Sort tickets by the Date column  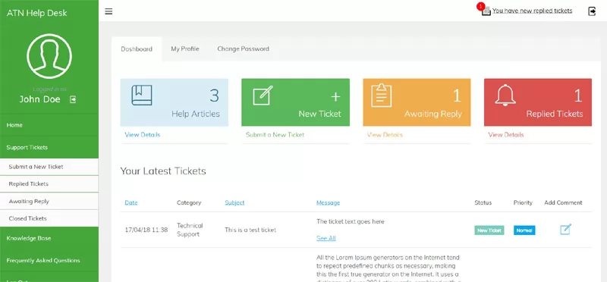(131, 202)
